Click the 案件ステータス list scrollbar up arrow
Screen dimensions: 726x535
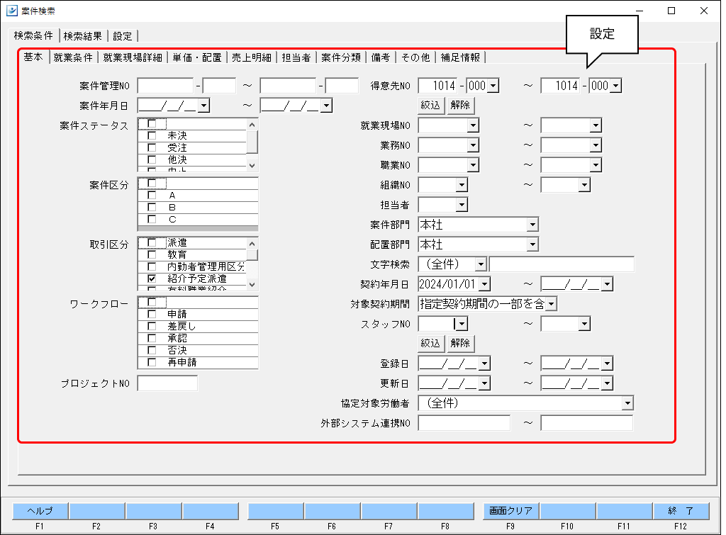252,125
